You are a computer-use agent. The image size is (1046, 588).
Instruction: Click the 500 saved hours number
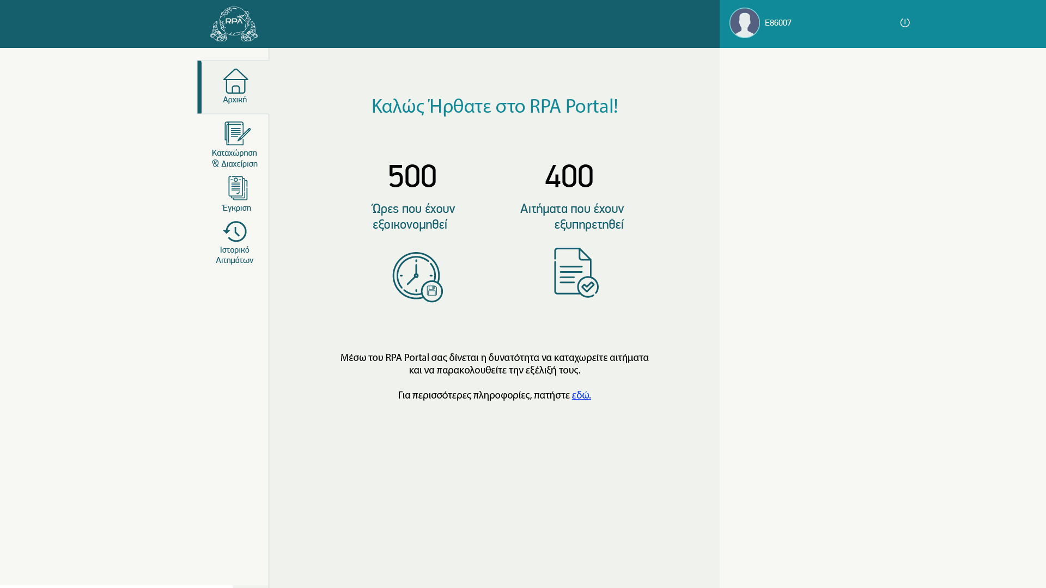412,176
